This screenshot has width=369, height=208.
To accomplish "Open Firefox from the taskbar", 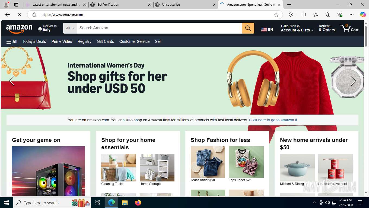I will tap(138, 203).
